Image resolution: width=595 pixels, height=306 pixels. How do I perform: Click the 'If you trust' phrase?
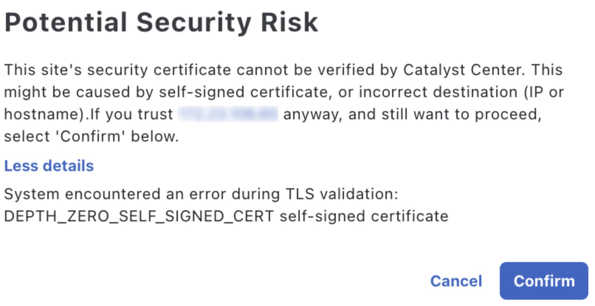coord(132,114)
